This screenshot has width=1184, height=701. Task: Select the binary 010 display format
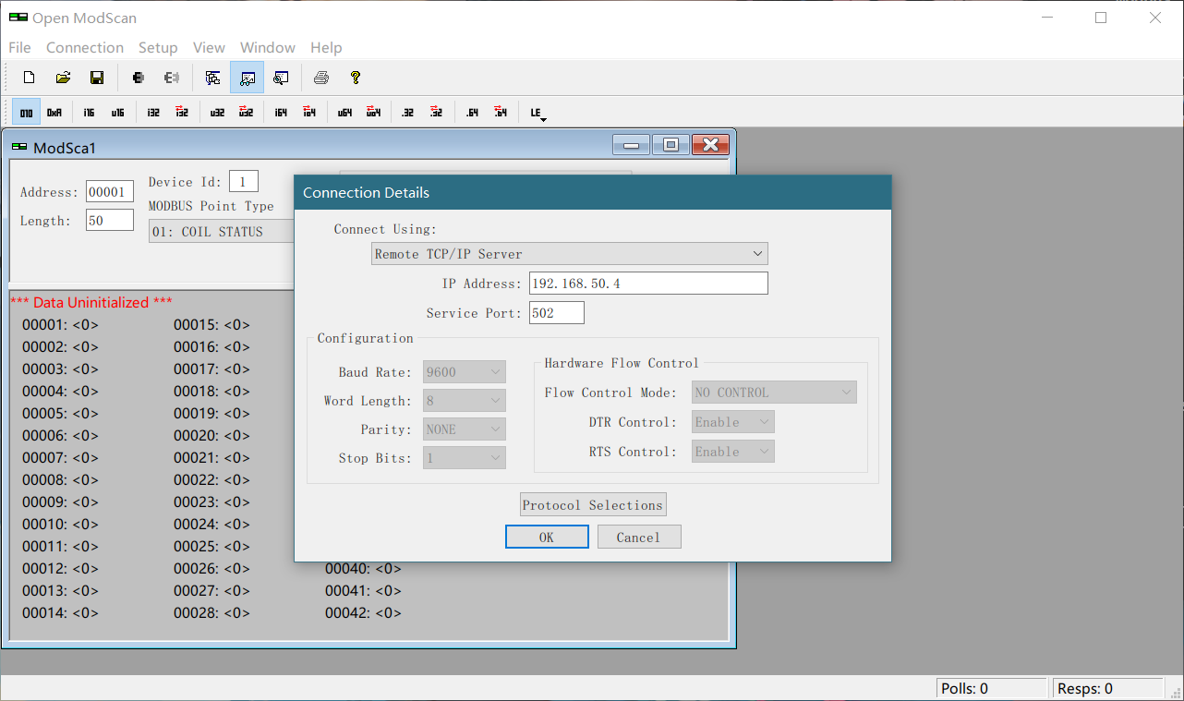pos(26,113)
